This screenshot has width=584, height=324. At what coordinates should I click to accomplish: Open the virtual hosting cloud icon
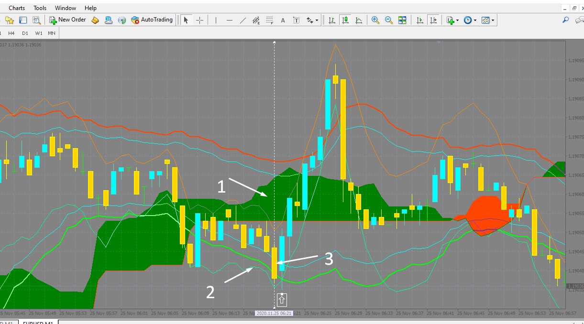coord(109,20)
